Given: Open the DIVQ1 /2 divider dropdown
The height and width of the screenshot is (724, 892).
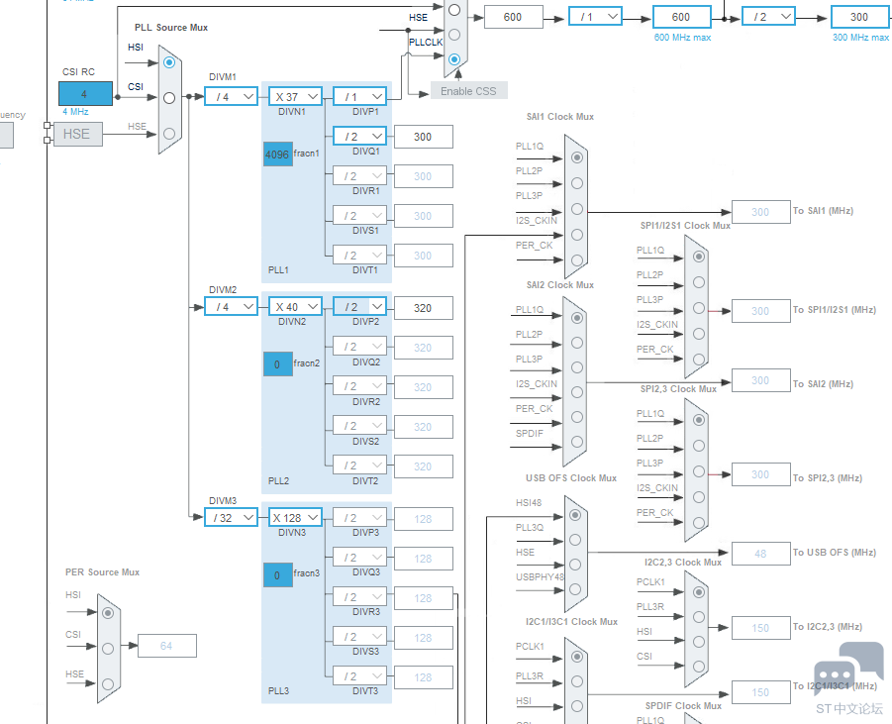Looking at the screenshot, I should pos(359,137).
